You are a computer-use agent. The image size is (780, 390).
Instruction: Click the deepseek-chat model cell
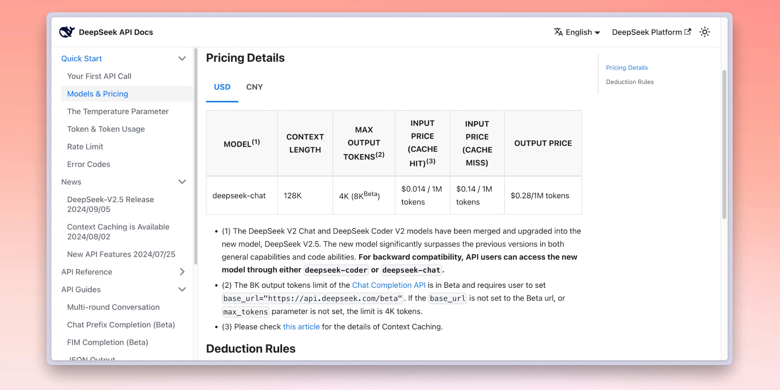[242, 195]
